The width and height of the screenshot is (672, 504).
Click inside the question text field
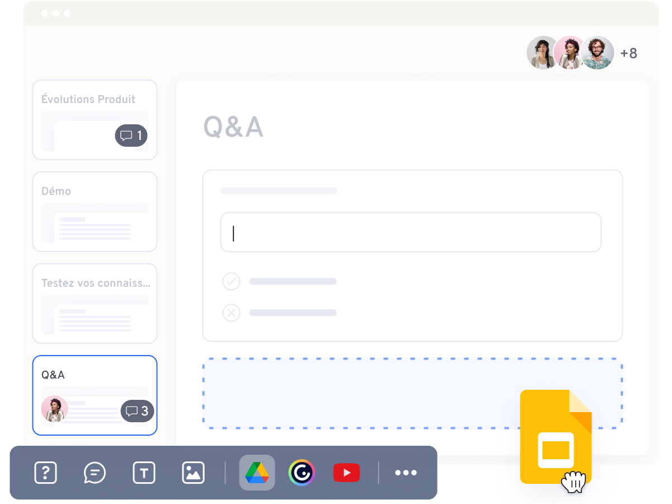pos(411,232)
